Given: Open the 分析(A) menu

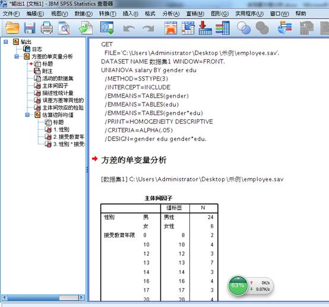Looking at the screenshot, I should (171, 14).
